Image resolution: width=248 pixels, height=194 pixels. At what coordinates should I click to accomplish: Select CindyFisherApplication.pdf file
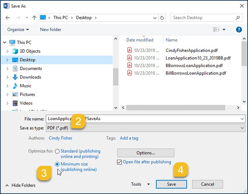192,50
